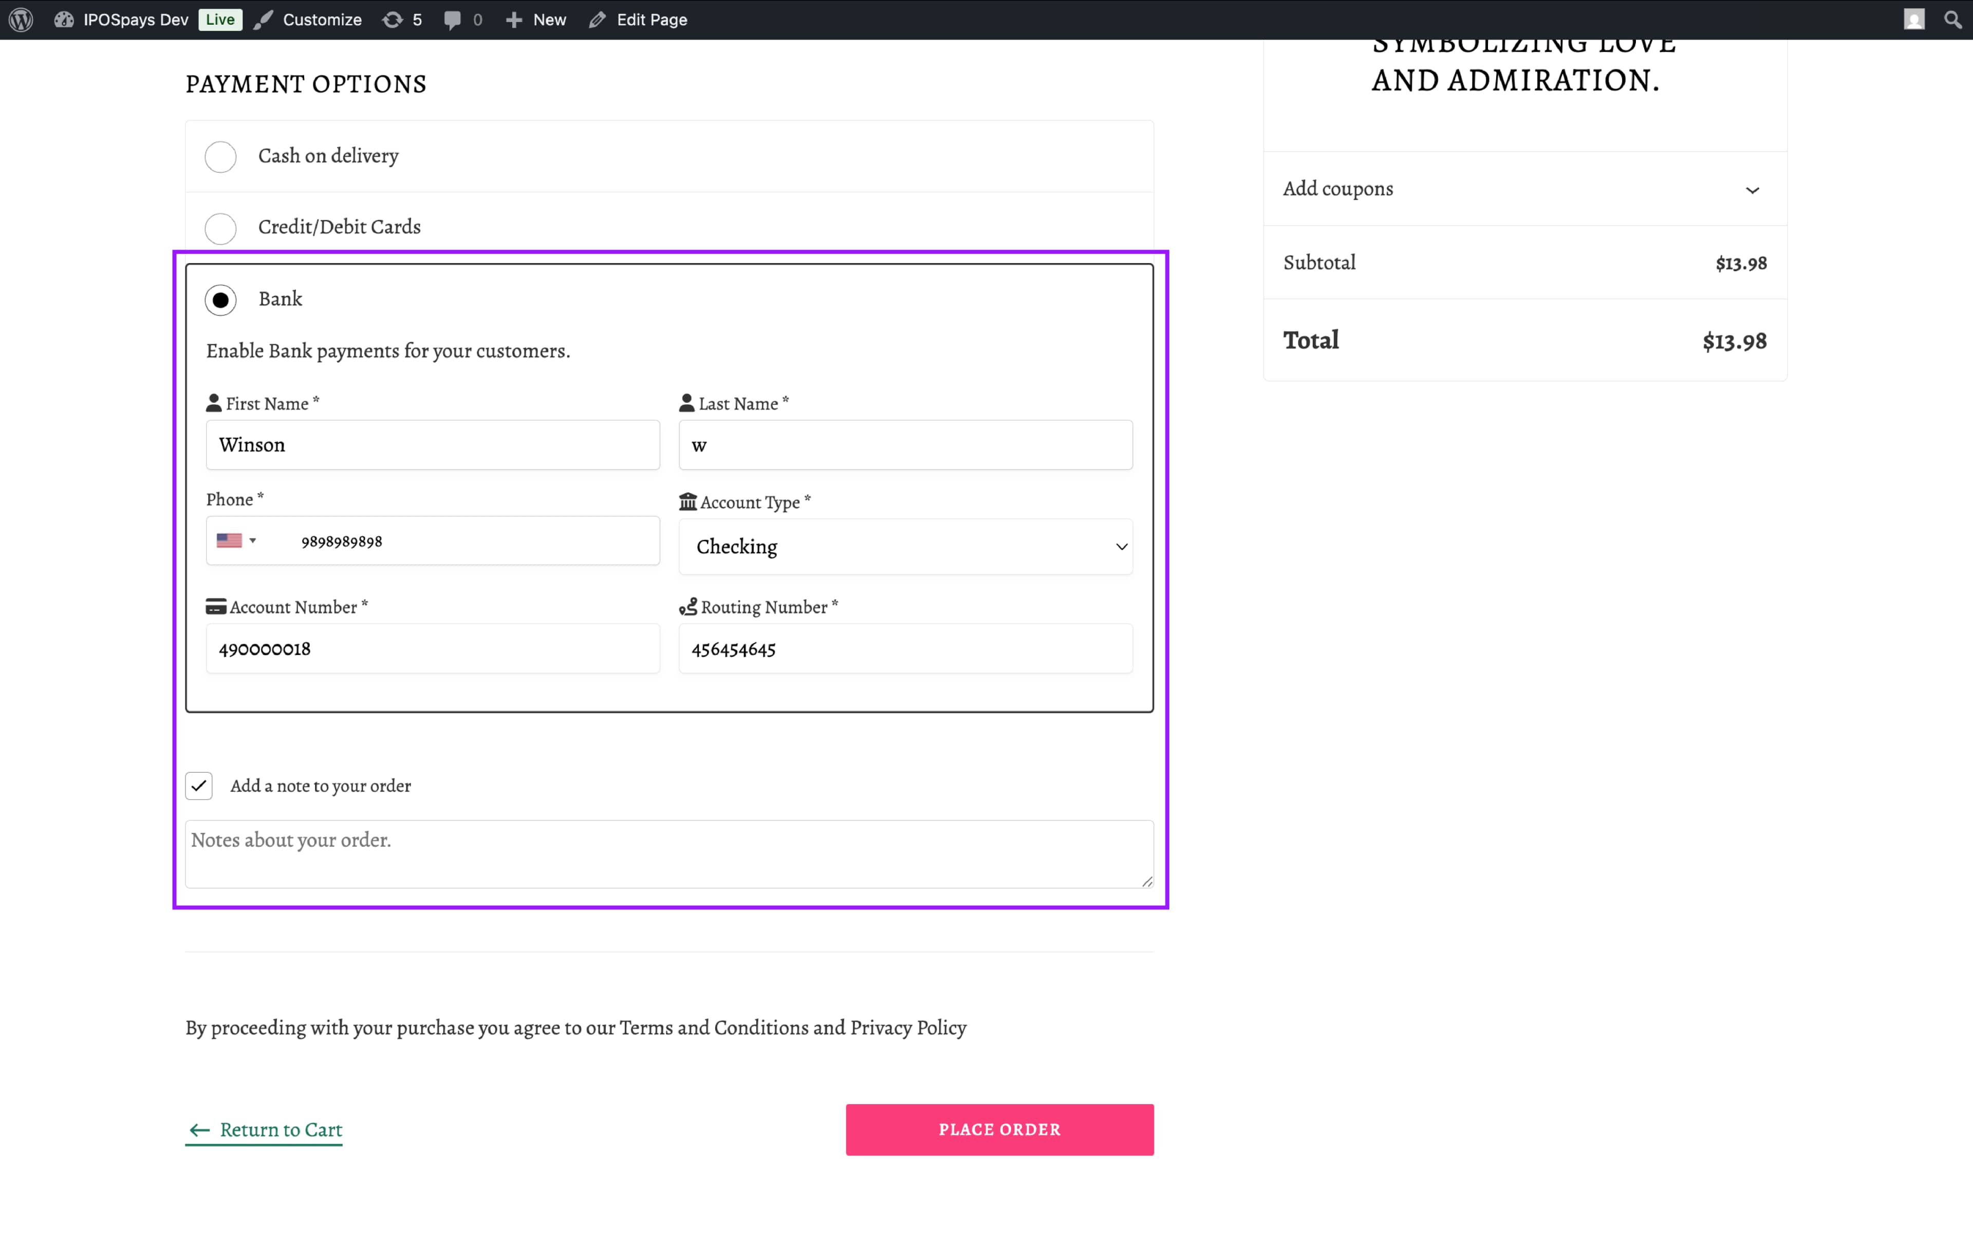Open the WordPress logo menu
Viewport: 1973px width, 1233px height.
click(21, 20)
